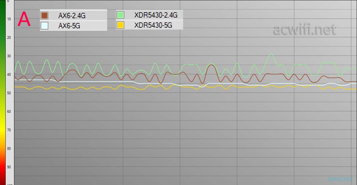
Task: Click the yellow XDR5430-5G legend color swatch
Action: (x=120, y=25)
